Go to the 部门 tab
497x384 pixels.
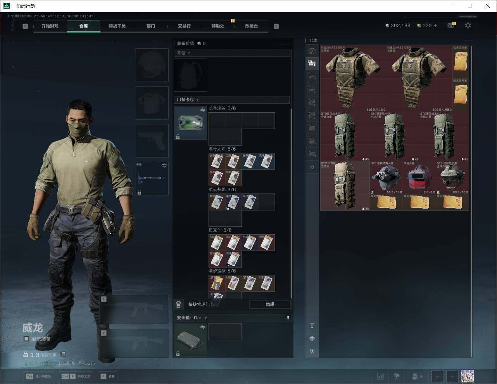coord(151,26)
